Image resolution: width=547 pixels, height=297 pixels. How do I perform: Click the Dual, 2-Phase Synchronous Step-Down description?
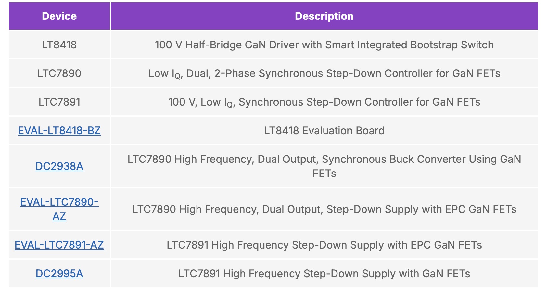324,73
